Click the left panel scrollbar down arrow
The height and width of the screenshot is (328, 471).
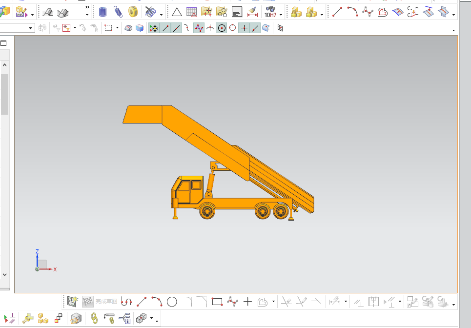point(4,275)
